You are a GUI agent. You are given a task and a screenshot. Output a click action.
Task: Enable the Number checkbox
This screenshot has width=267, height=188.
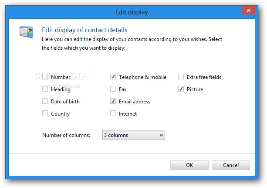45,77
